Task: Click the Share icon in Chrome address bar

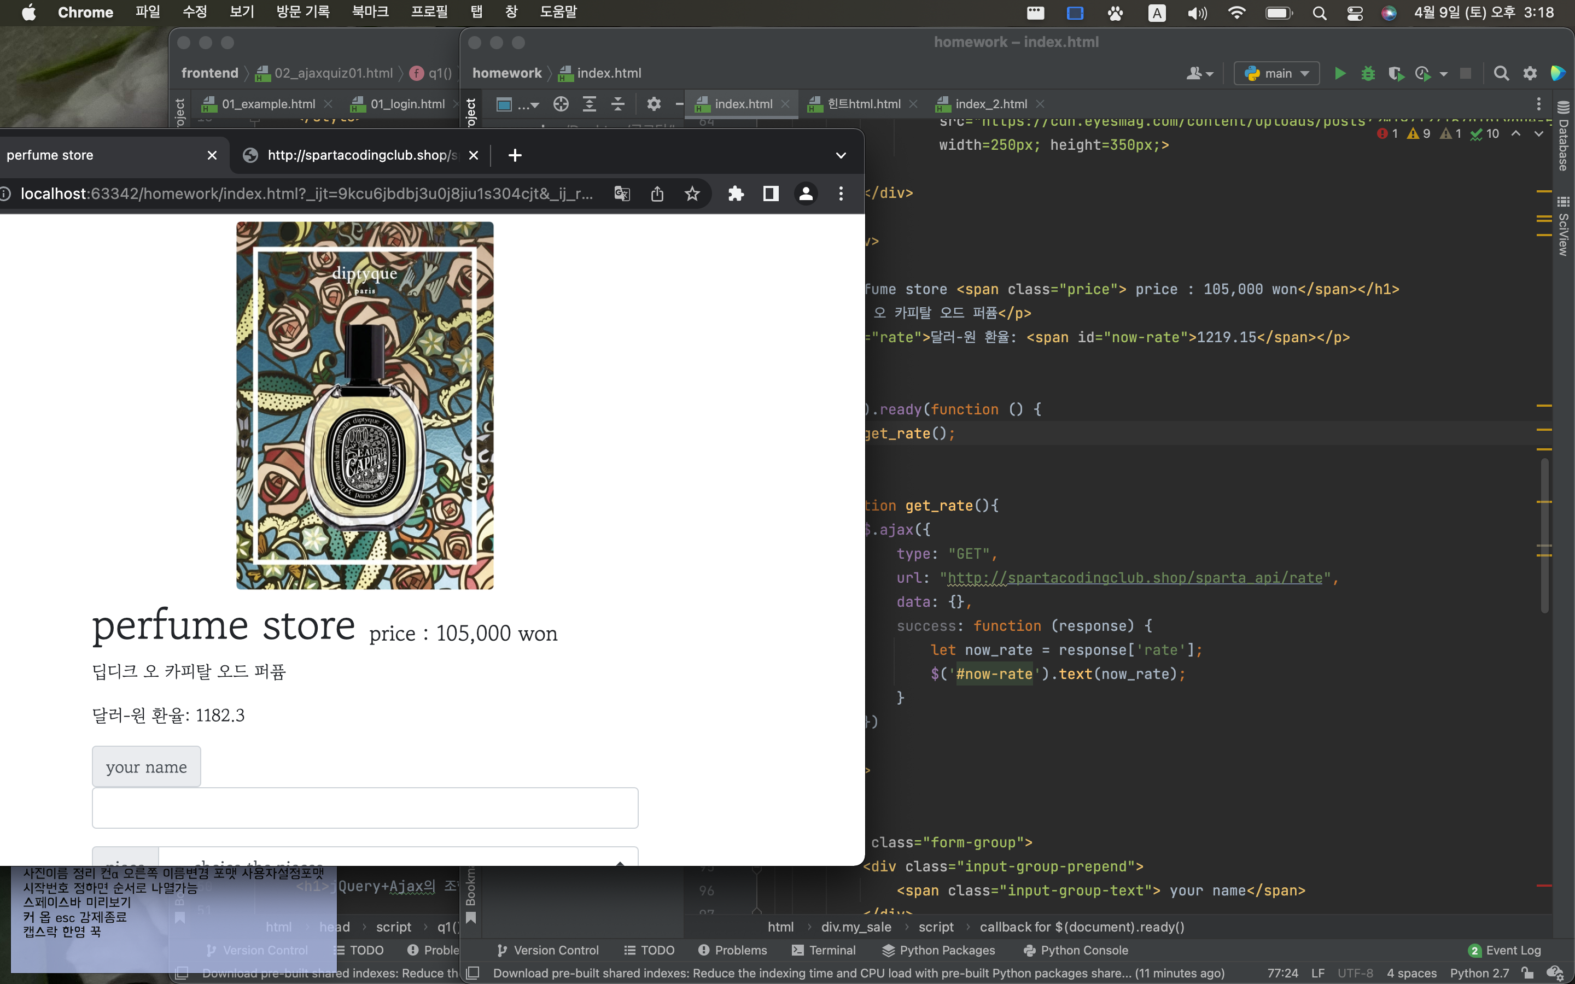Action: tap(657, 194)
